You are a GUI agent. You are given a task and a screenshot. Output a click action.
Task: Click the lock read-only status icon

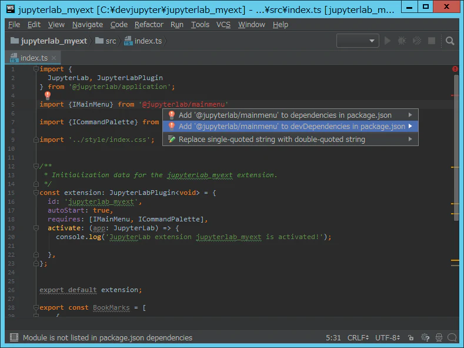pyautogui.click(x=410, y=337)
